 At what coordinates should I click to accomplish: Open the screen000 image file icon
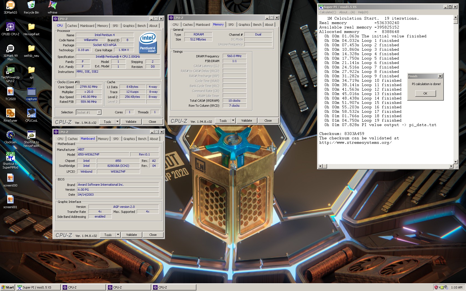pyautogui.click(x=10, y=180)
